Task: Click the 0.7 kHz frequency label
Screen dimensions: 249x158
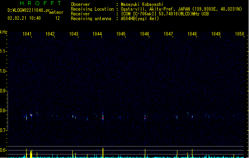Action: (3, 130)
